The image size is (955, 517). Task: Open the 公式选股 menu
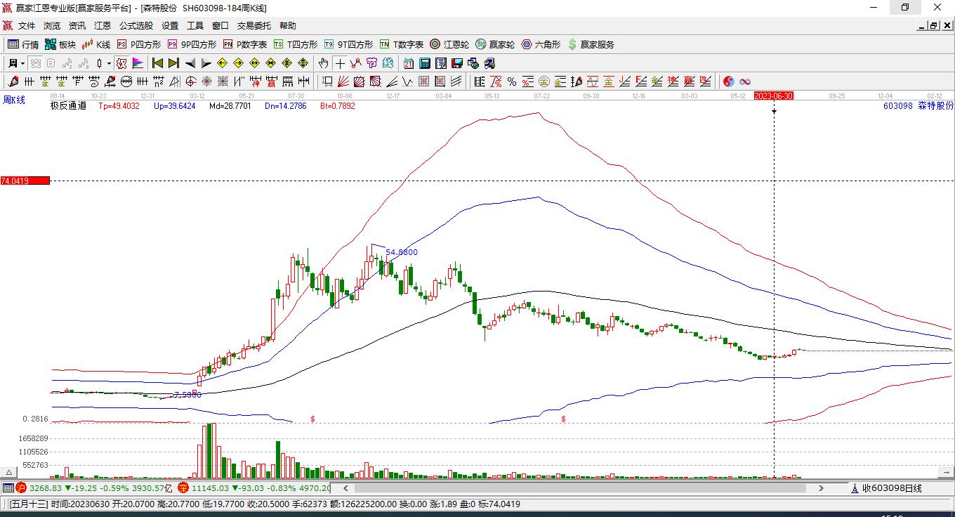[136, 25]
